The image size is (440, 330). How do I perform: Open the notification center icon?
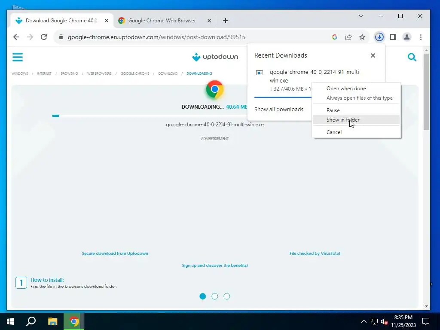(426, 321)
